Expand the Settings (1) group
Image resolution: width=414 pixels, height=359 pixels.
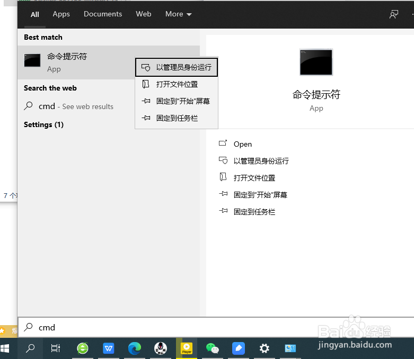tap(43, 124)
